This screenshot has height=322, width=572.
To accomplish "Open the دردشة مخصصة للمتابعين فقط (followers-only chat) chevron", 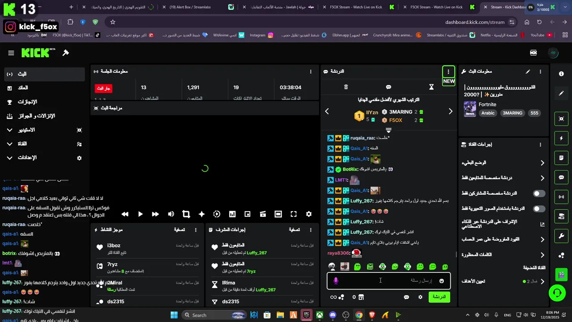I will pyautogui.click(x=543, y=178).
